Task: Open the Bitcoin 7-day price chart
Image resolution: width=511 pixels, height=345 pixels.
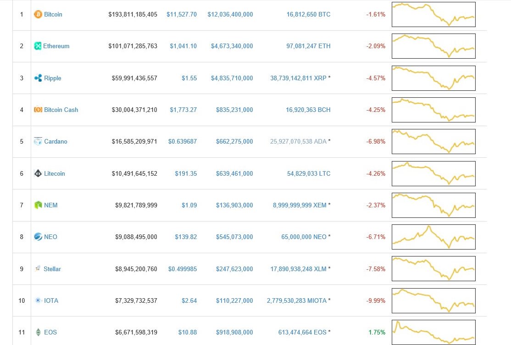Action: [x=433, y=14]
